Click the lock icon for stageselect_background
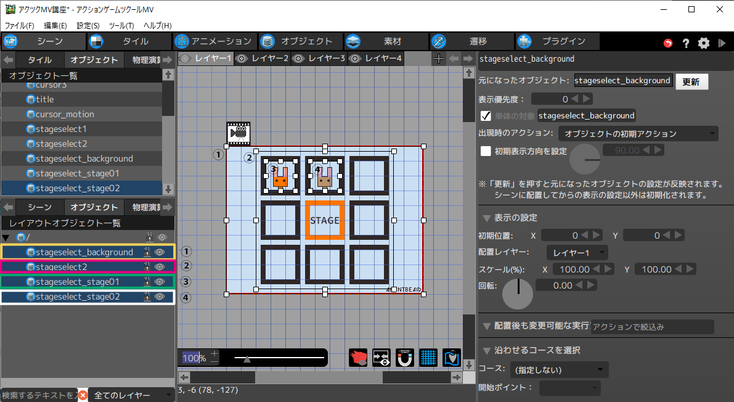Screen dimensions: 734x402 [x=148, y=252]
